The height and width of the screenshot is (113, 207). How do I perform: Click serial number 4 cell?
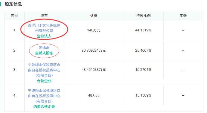coord(14,95)
